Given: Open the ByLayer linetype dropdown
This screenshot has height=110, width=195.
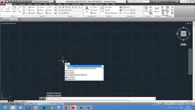Looking at the screenshot, I should pos(133,13).
